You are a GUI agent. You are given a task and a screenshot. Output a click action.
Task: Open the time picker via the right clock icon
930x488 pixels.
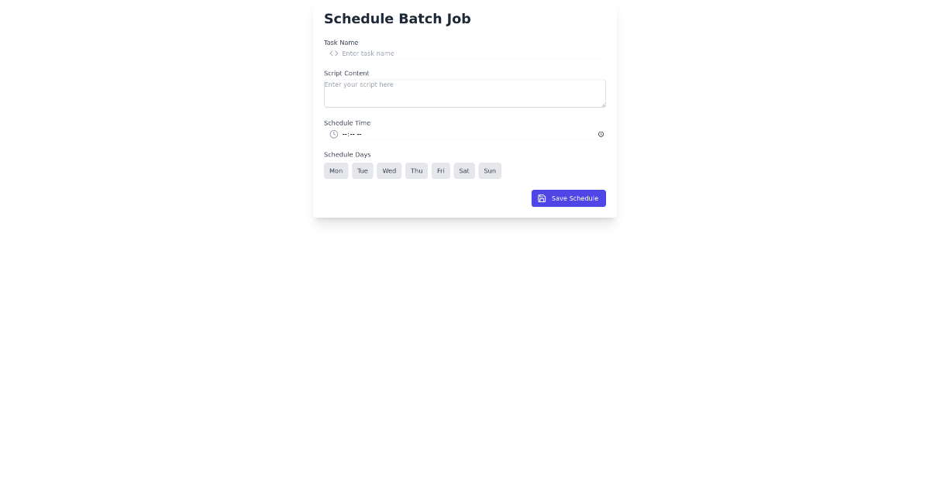click(601, 134)
